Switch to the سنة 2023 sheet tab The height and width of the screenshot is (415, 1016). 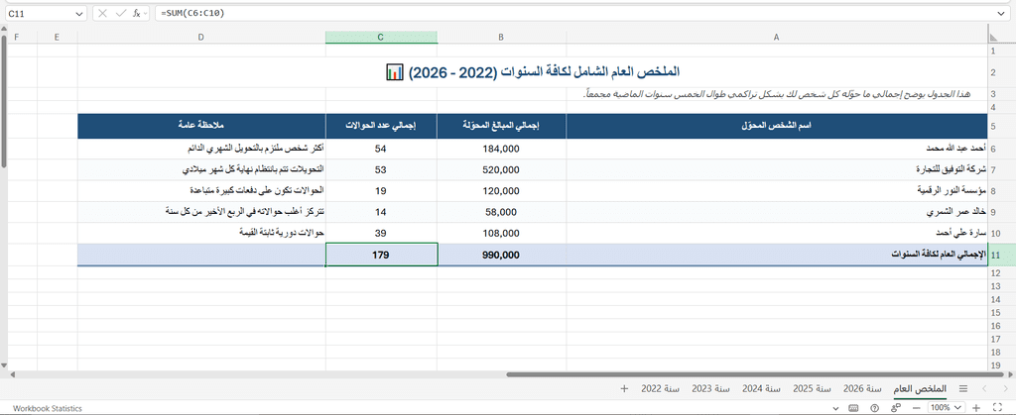click(710, 388)
